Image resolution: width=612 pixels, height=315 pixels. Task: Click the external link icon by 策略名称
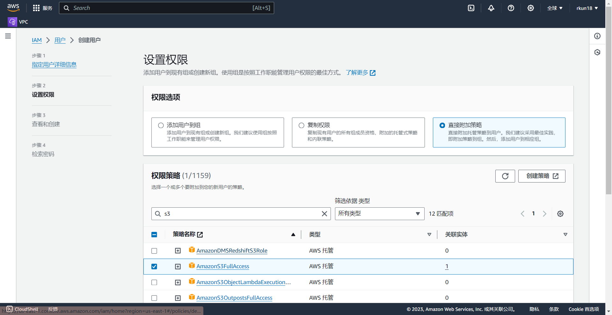[200, 235]
